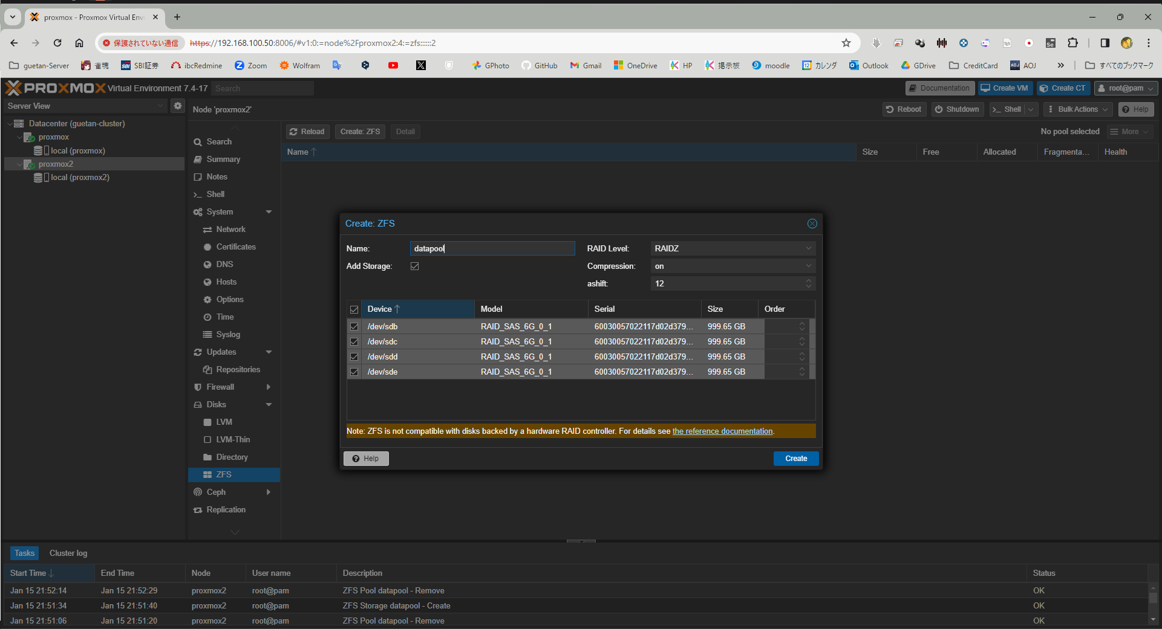
Task: Uncheck the /dev/sde device checkbox
Action: (354, 372)
